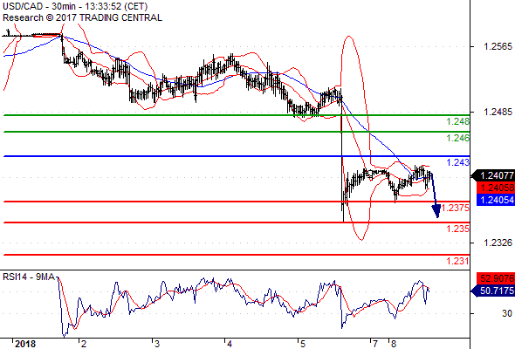Click the blue 1.243 pivot label
Viewport: 515px width, 349px height.
coord(458,162)
